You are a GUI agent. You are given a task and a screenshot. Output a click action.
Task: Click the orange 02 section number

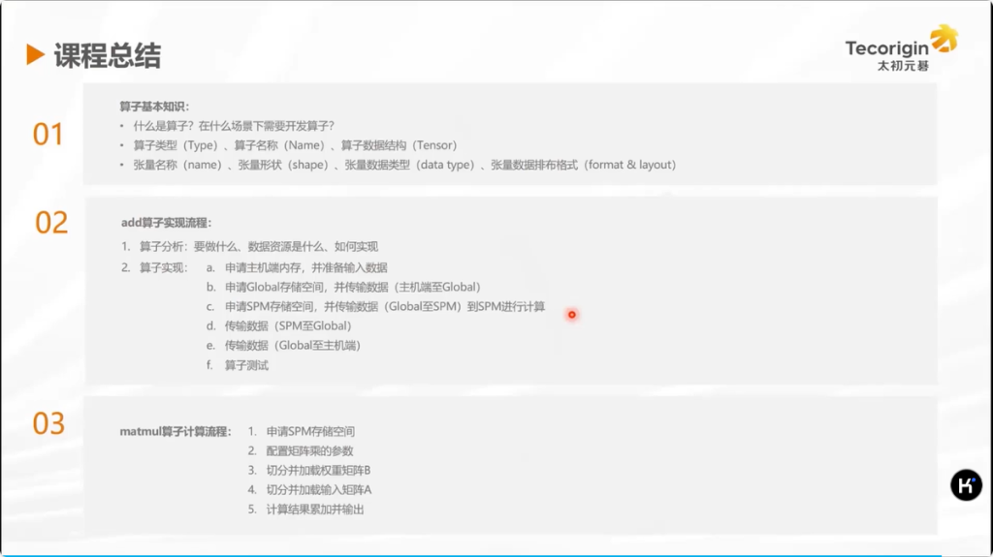[51, 223]
